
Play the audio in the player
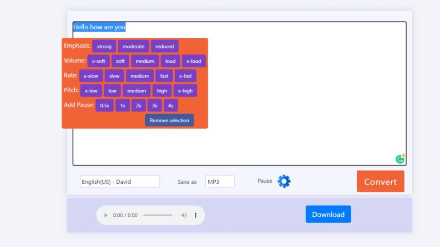(x=106, y=215)
